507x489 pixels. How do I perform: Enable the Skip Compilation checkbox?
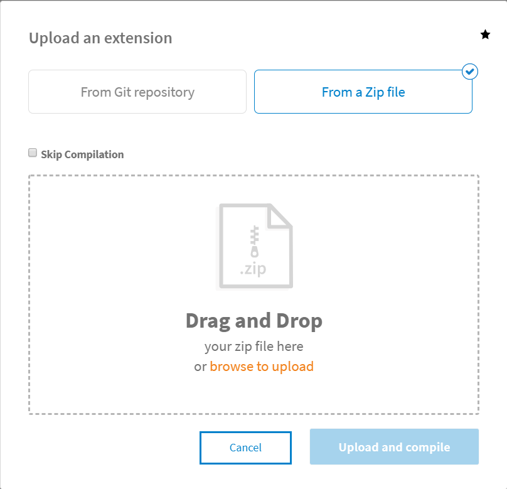click(33, 153)
